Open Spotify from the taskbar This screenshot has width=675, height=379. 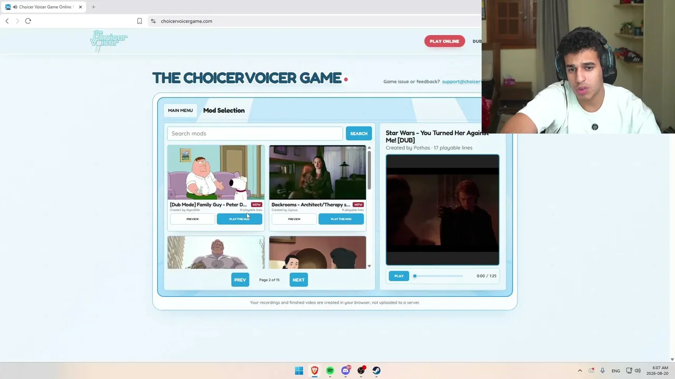click(330, 371)
